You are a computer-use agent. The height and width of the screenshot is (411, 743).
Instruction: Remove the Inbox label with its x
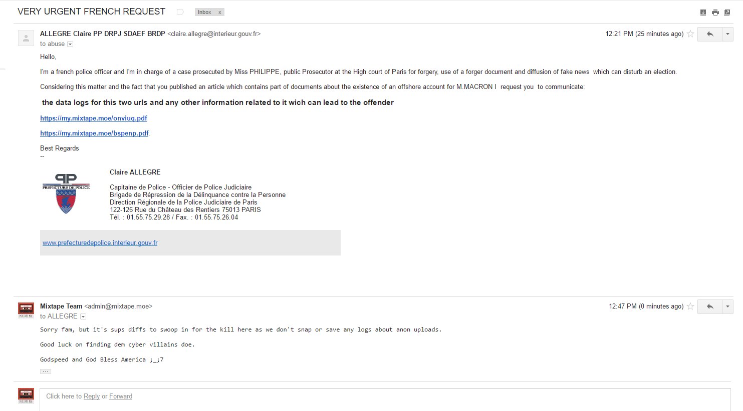(219, 12)
